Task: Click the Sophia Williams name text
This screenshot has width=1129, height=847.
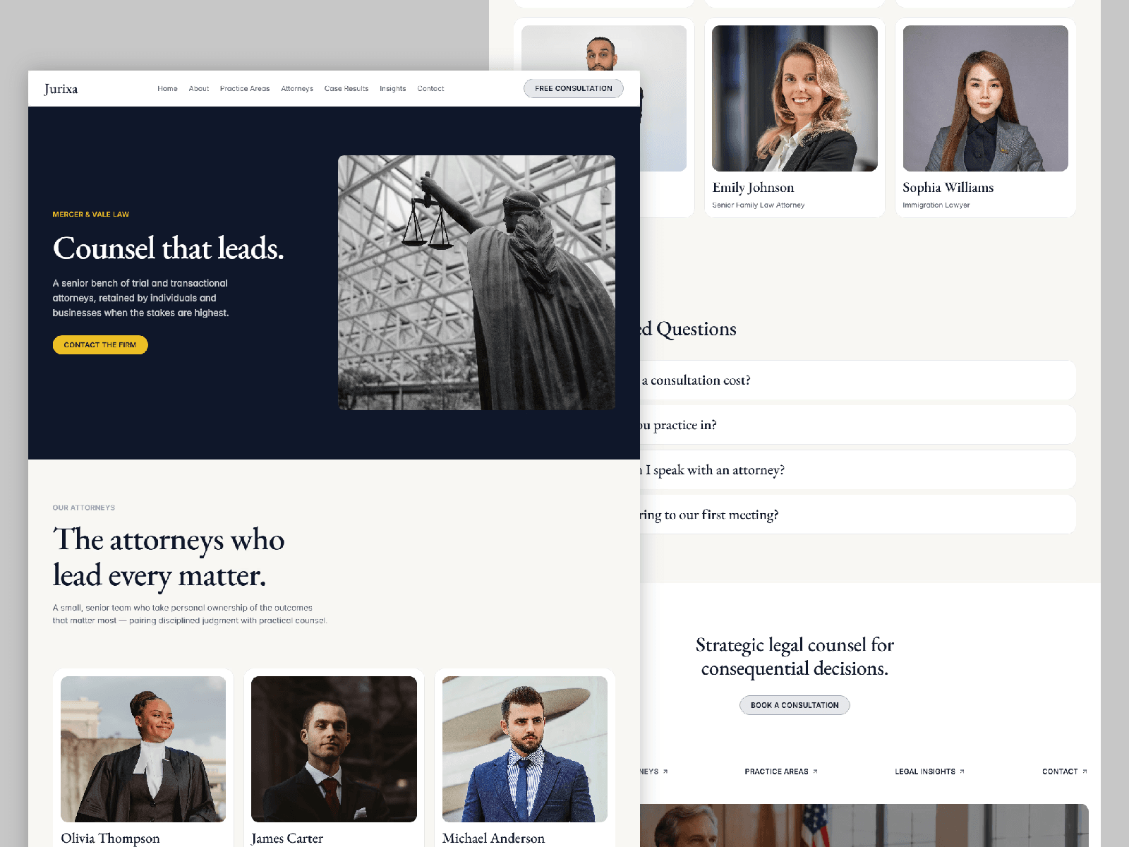Action: click(948, 188)
